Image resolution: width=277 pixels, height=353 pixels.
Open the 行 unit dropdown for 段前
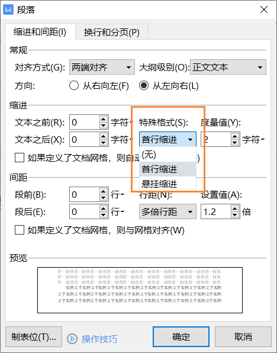point(117,194)
